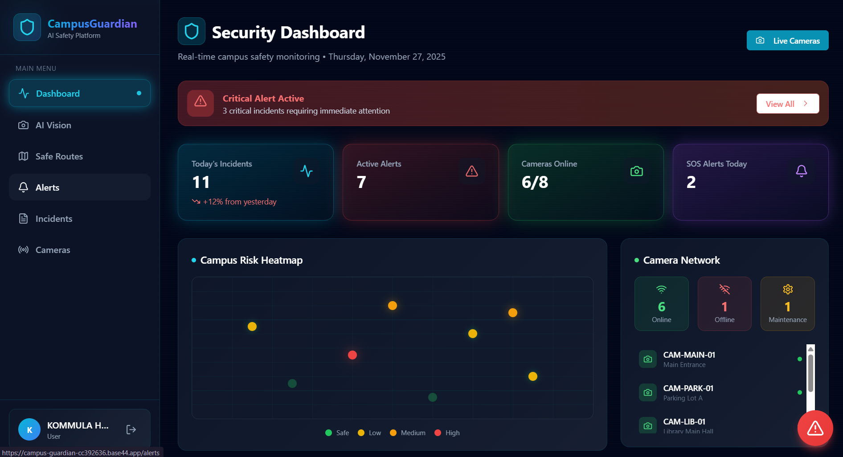Click the camera icon next to CAM-MAIN-01
Screen dimensions: 843x457
pyautogui.click(x=648, y=359)
